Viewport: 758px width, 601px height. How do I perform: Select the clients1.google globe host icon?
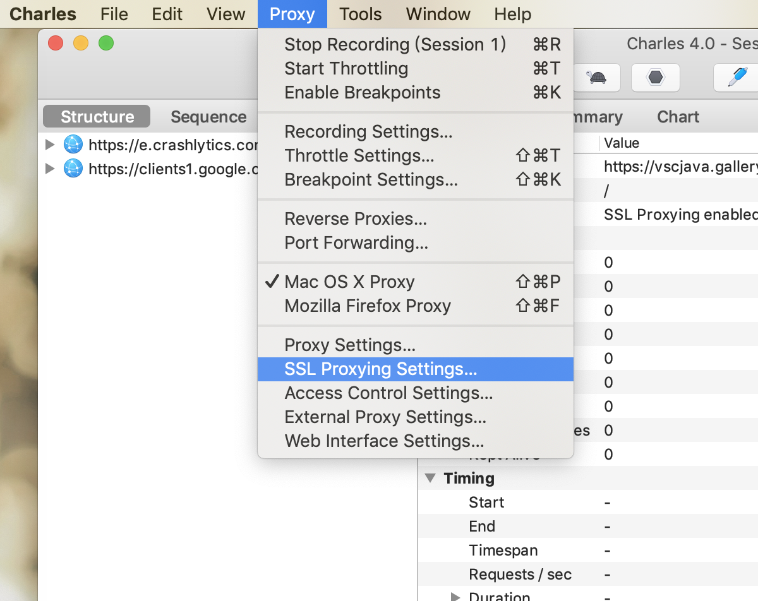click(x=73, y=169)
